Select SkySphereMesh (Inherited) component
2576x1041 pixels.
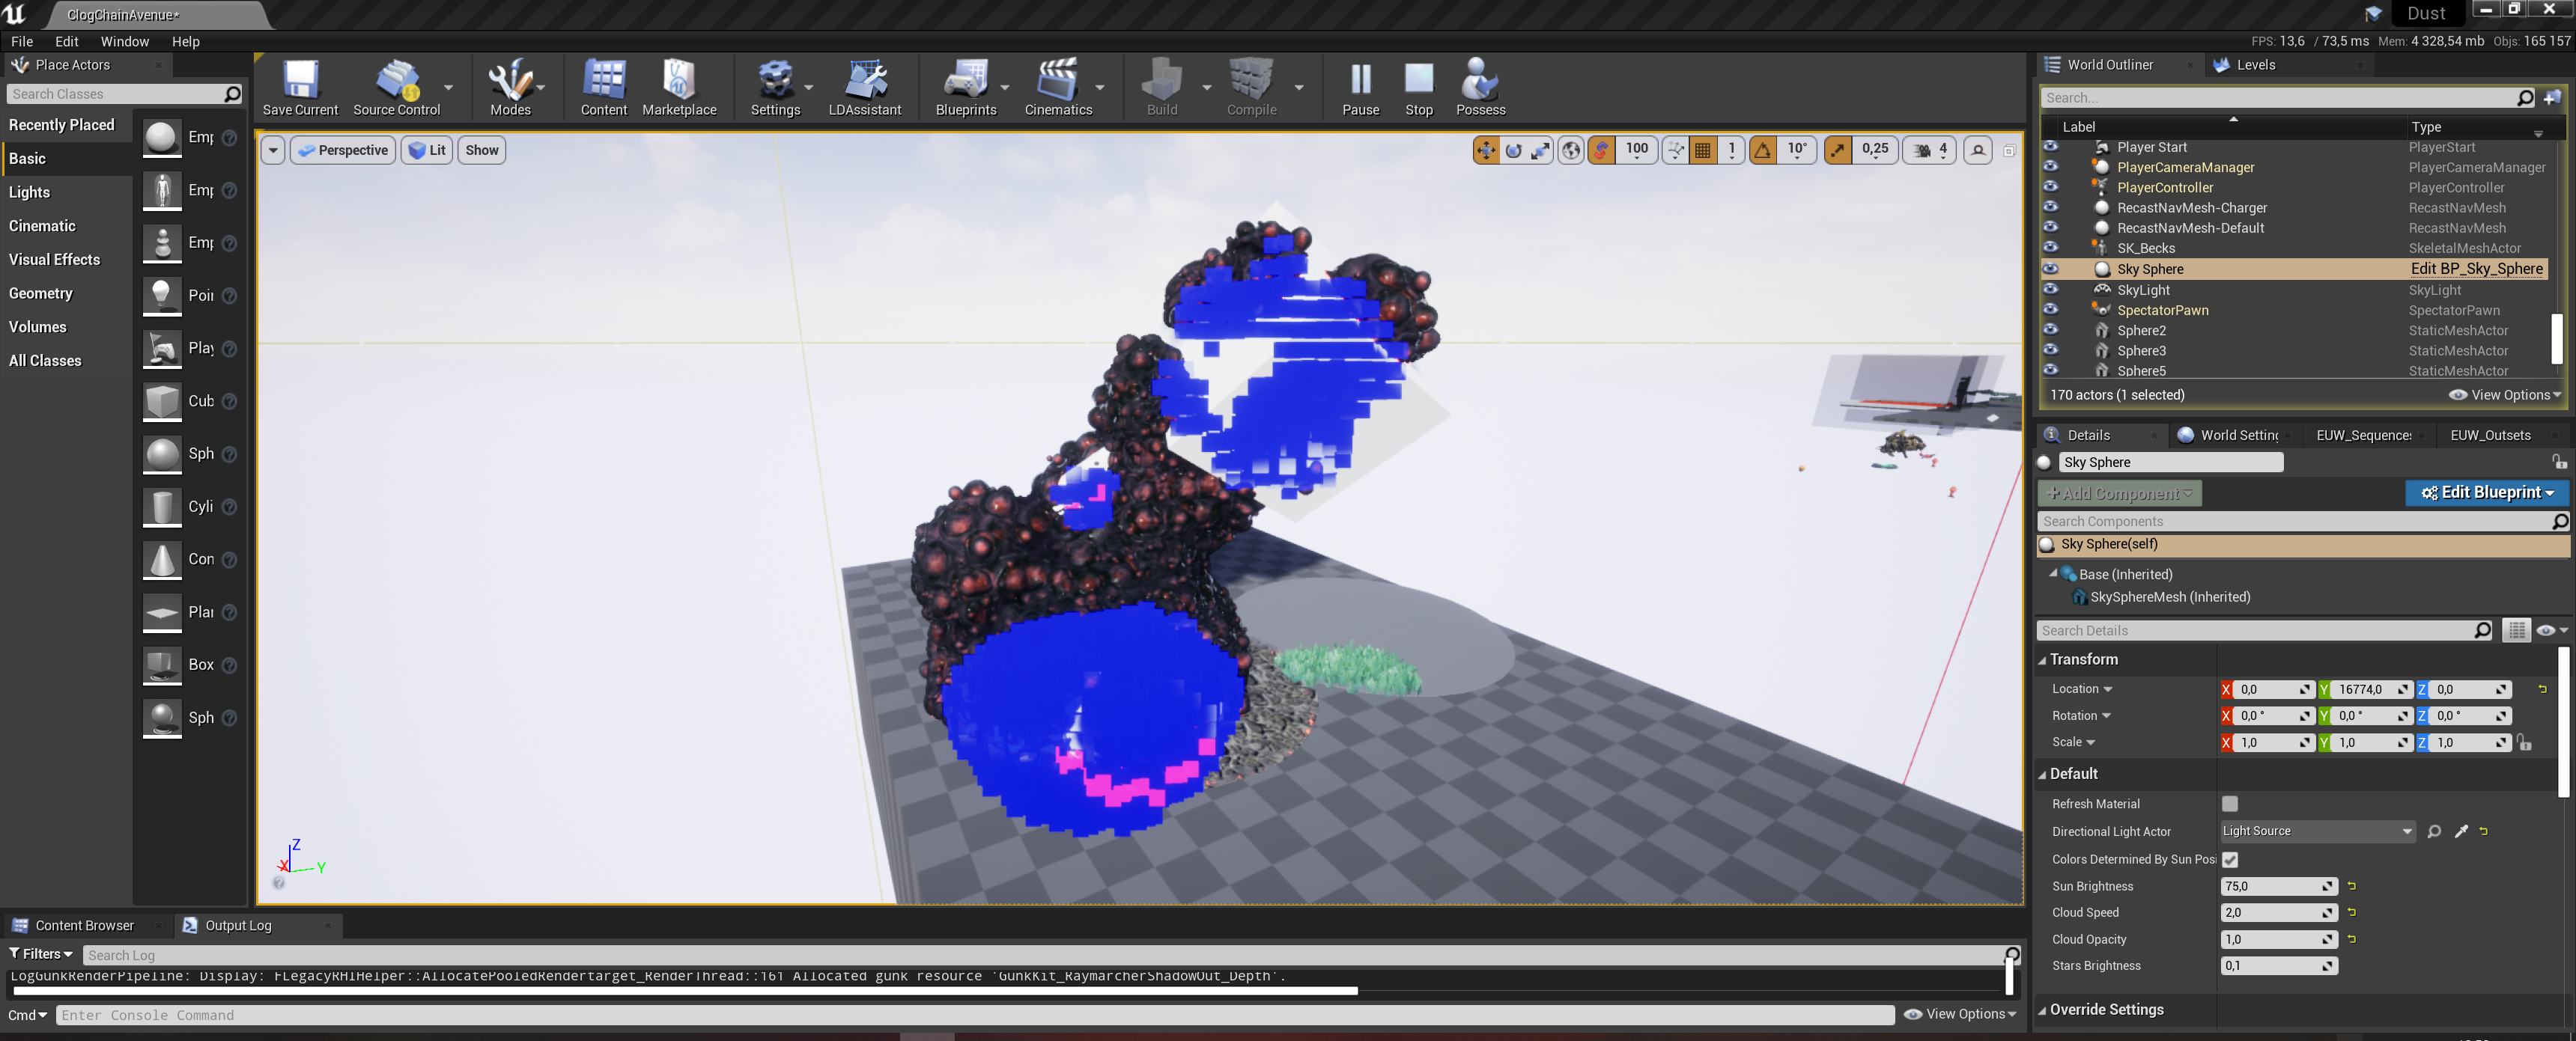(x=2169, y=597)
